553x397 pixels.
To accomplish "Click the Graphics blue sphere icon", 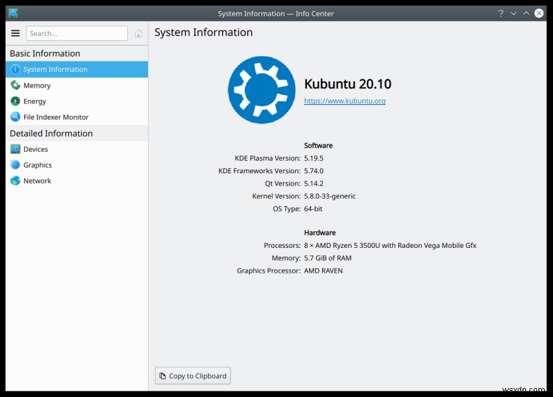I will (15, 165).
